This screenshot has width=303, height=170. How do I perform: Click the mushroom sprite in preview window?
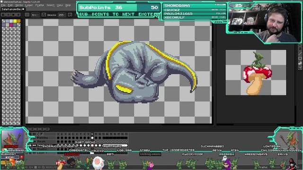click(x=257, y=74)
